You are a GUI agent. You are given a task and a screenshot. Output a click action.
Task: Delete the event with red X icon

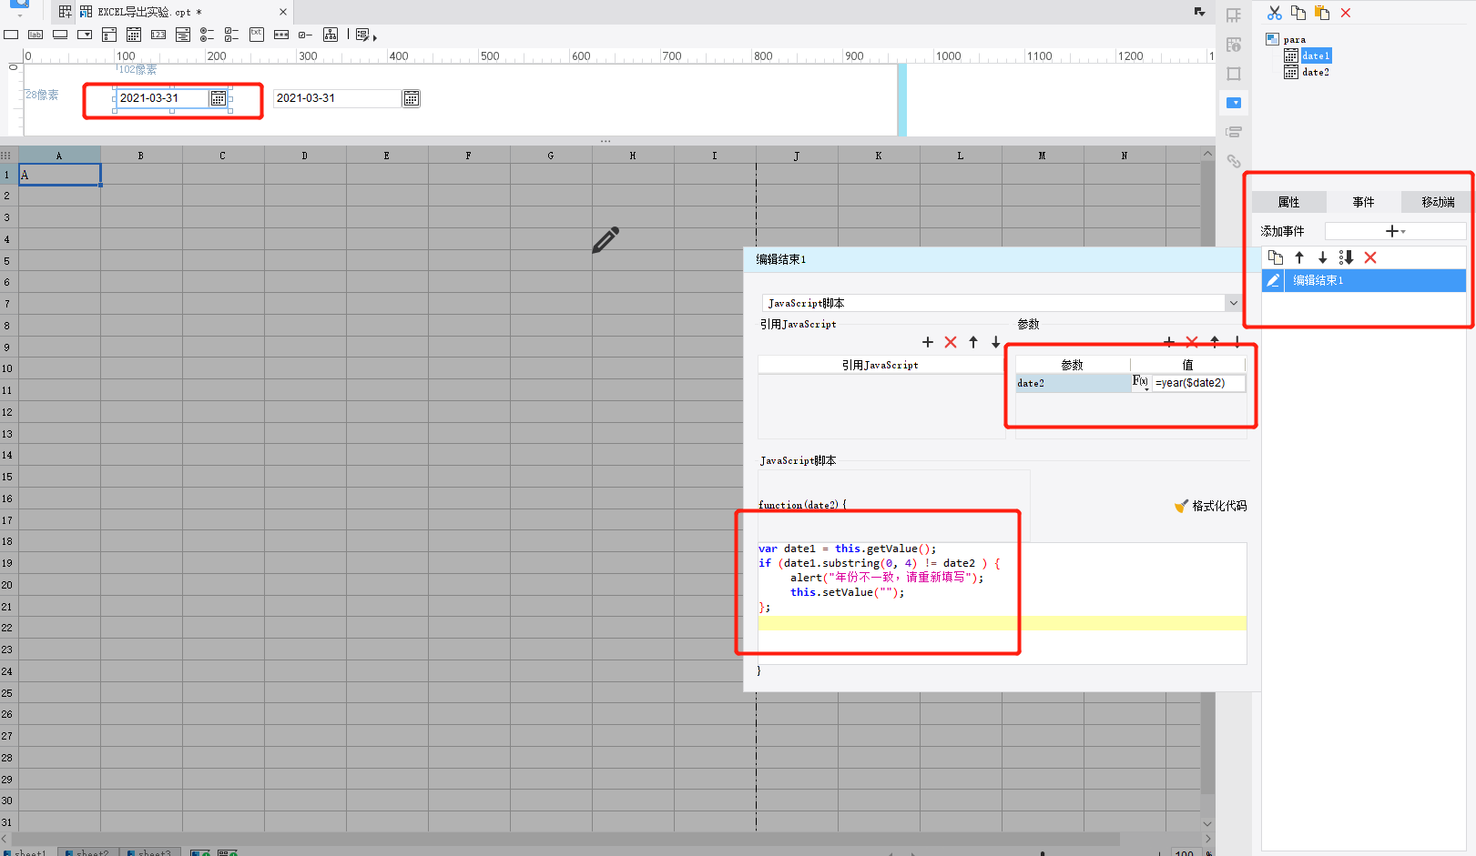(x=1370, y=258)
